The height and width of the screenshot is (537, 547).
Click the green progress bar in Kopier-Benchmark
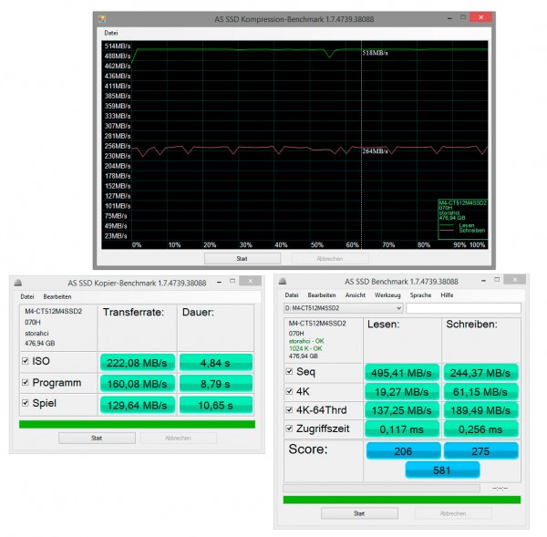(x=137, y=424)
